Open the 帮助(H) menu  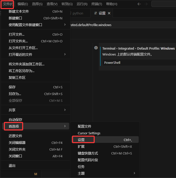(112, 4)
